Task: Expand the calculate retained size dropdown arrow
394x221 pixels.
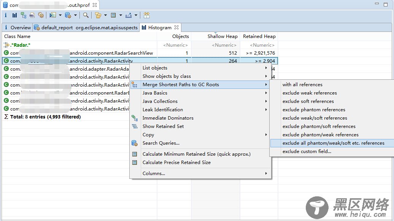Action: [x=121, y=15]
